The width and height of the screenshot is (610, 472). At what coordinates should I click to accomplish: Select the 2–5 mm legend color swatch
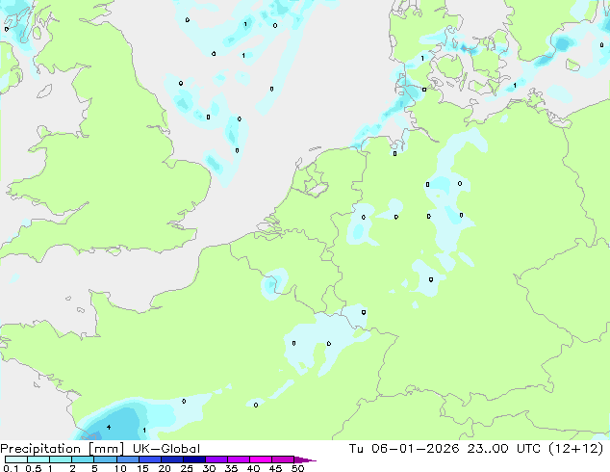click(83, 459)
